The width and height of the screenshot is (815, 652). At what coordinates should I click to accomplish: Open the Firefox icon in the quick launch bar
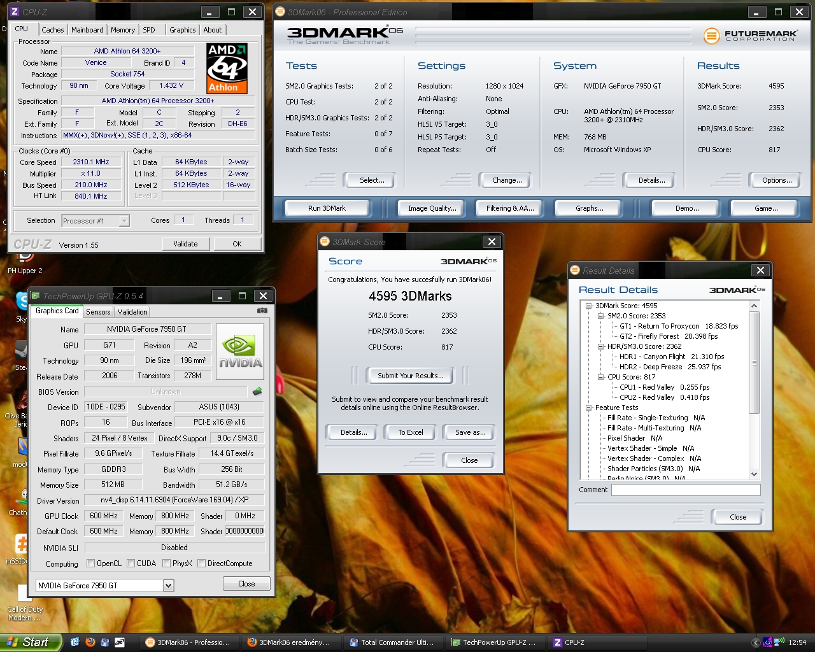point(90,642)
